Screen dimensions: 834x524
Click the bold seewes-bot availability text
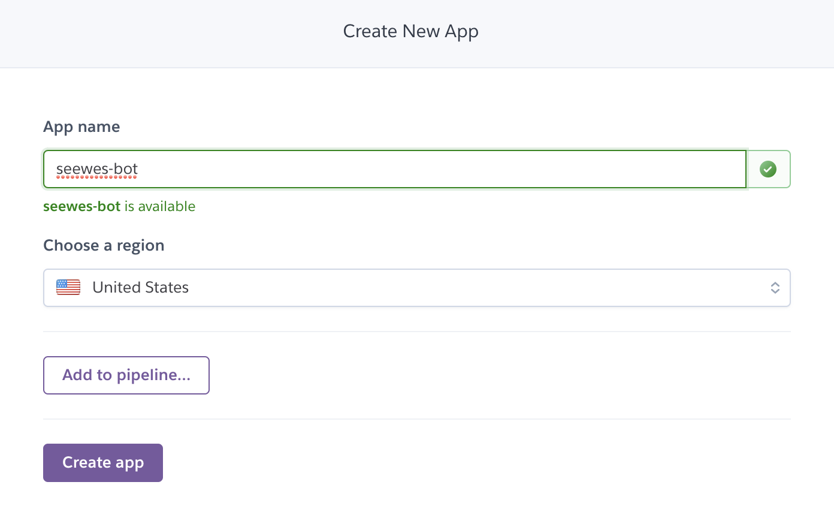pyautogui.click(x=82, y=206)
